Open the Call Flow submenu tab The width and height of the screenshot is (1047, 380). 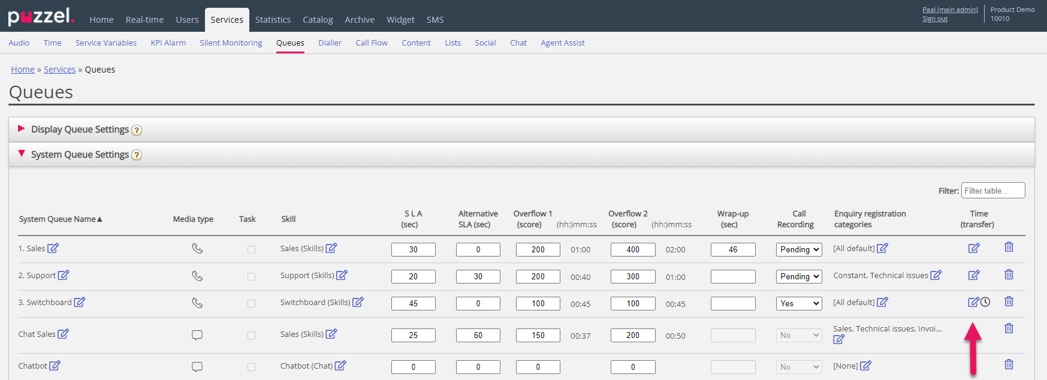372,43
